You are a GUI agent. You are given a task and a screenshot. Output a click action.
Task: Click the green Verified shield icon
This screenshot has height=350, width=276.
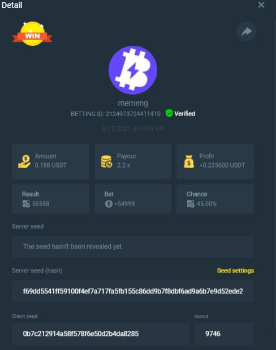click(169, 113)
